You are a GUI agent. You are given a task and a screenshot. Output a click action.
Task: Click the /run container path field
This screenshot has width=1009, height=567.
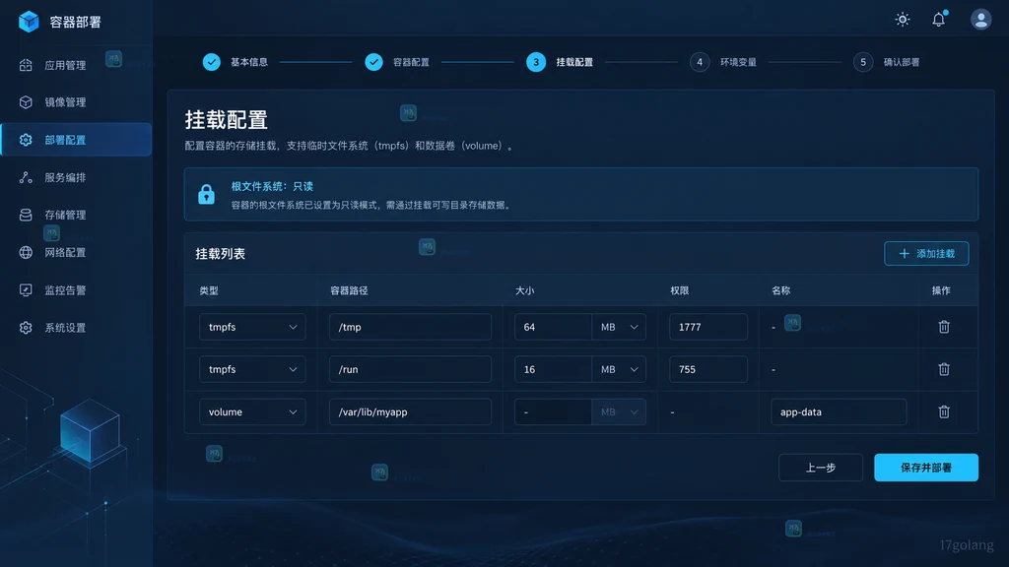(410, 369)
